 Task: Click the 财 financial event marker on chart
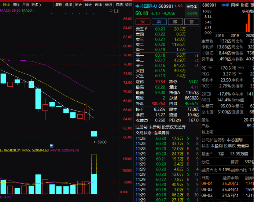52,146
